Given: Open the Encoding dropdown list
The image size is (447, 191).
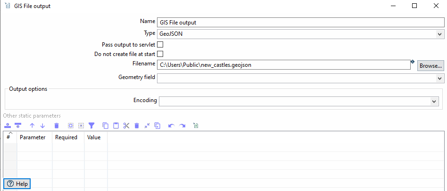Looking at the screenshot, I should point(434,101).
